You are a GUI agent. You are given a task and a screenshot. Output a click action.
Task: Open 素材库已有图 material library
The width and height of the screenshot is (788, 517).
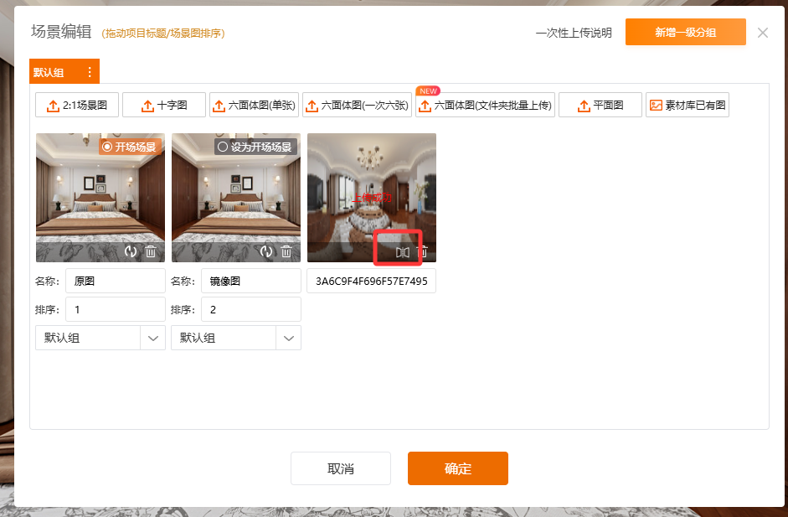pos(687,106)
